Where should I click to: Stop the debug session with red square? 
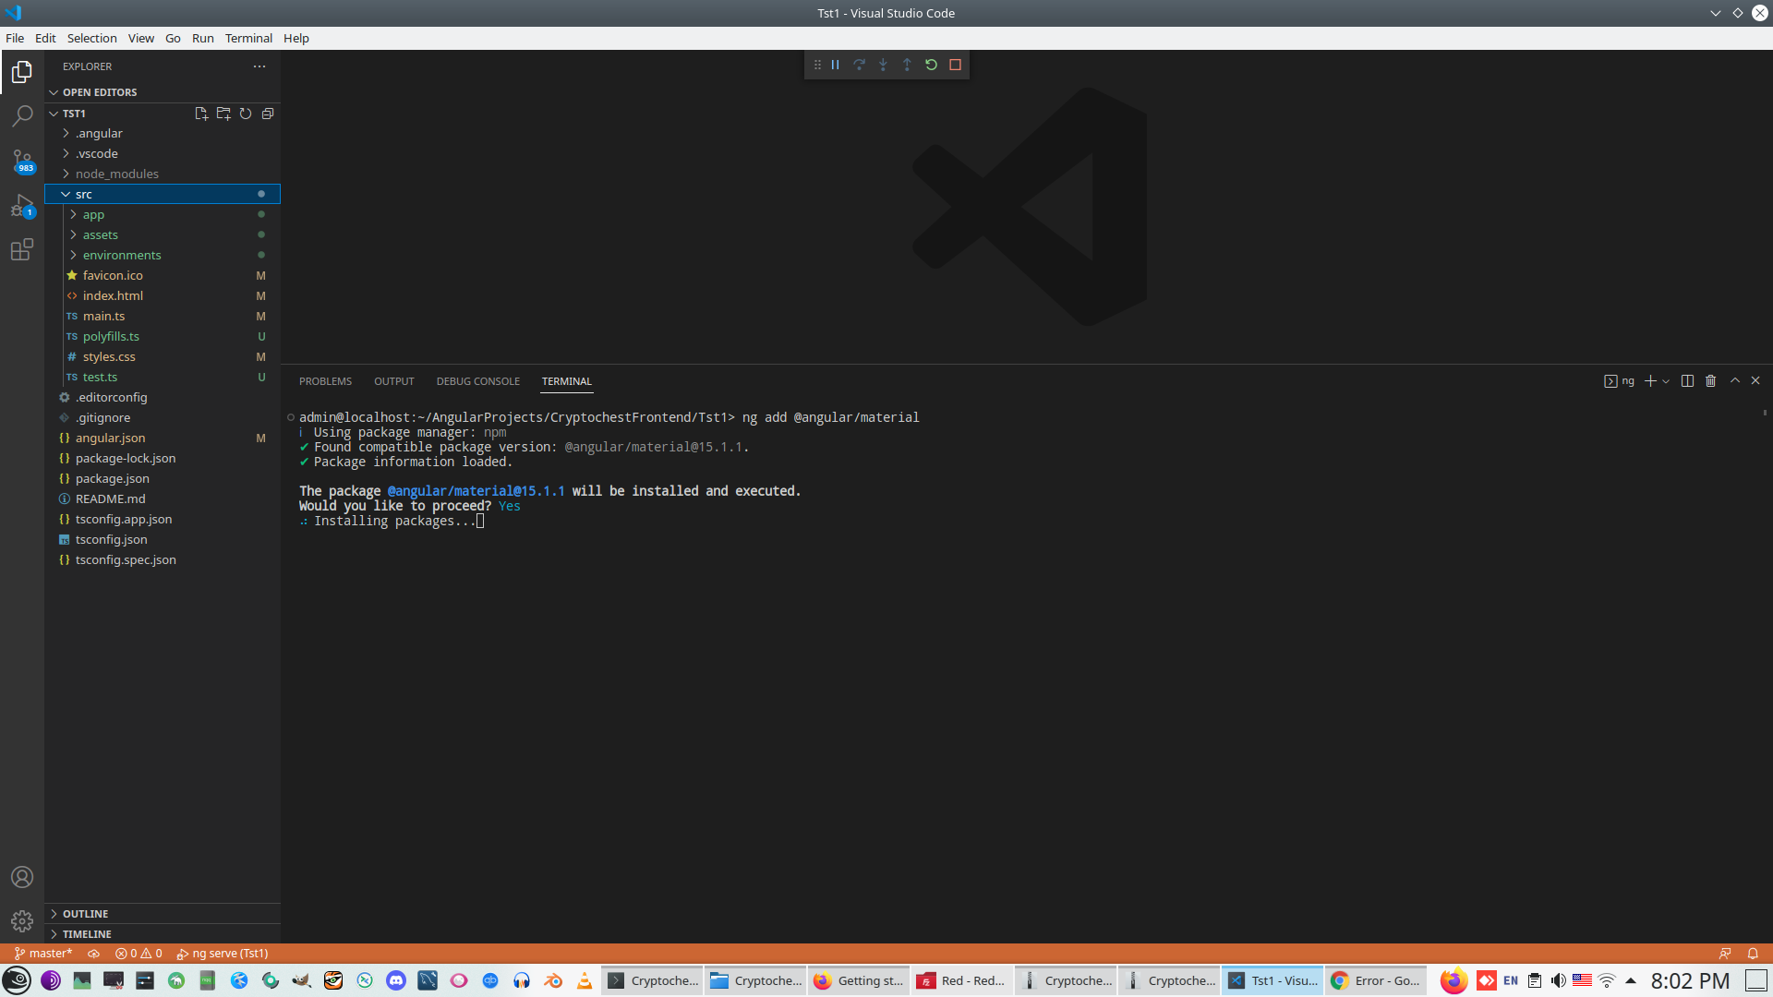click(956, 65)
